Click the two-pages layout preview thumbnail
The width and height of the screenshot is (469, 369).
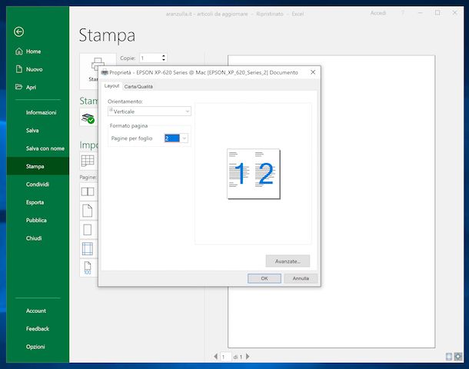254,174
